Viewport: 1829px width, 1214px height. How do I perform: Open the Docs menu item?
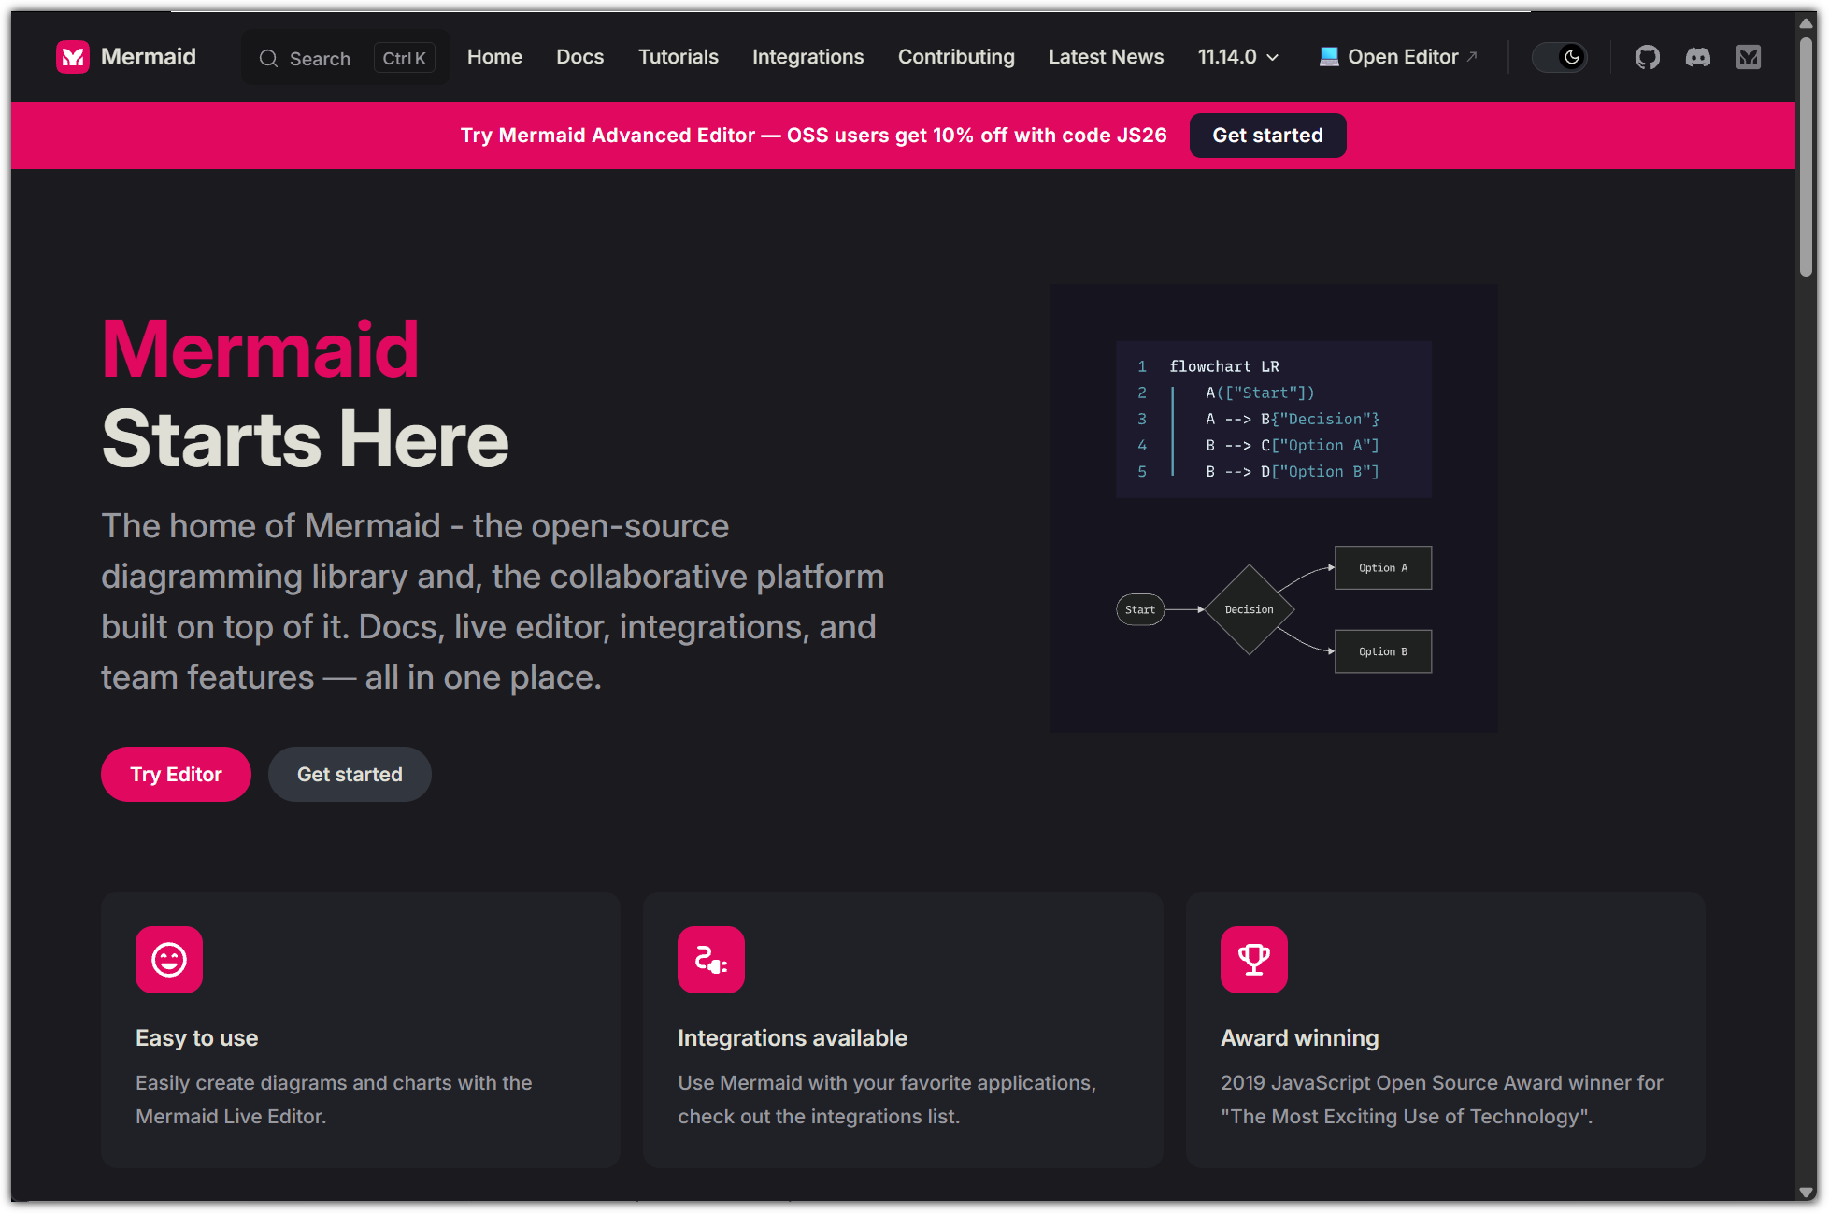[579, 57]
